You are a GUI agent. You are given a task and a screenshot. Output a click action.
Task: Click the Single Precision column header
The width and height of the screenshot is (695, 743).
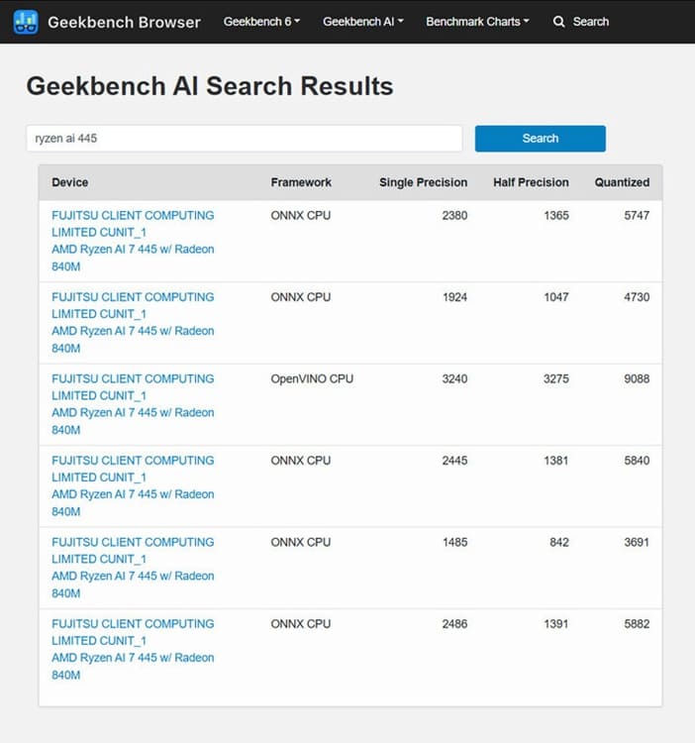(423, 182)
